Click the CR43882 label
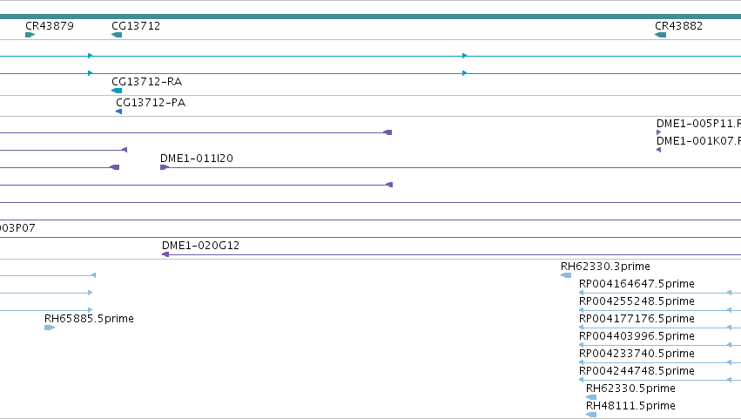The height and width of the screenshot is (419, 741). tap(678, 26)
